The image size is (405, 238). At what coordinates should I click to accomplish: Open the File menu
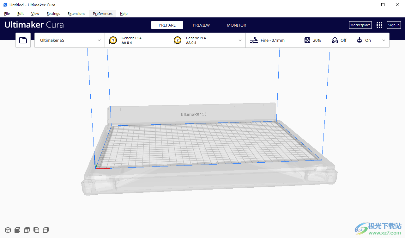(7, 14)
